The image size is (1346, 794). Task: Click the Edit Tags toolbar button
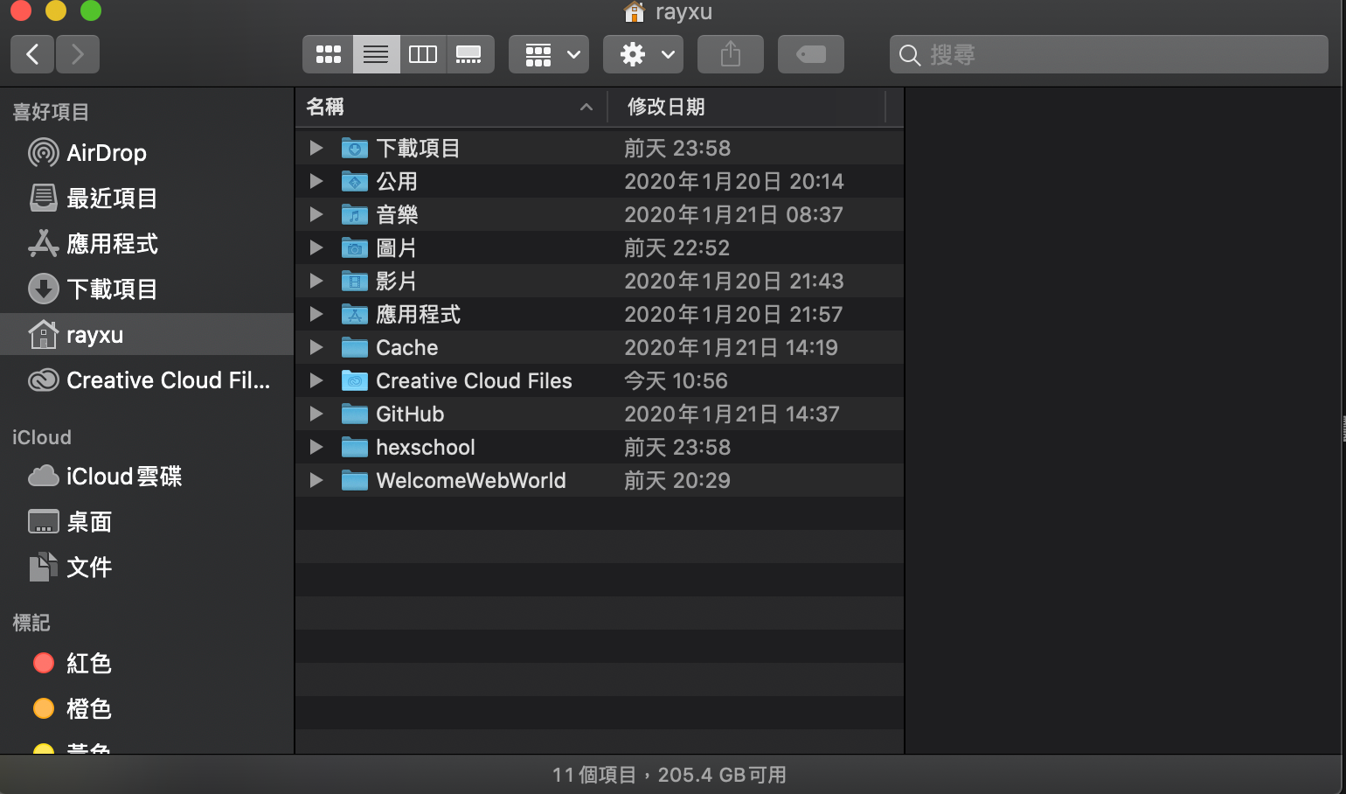(x=811, y=54)
